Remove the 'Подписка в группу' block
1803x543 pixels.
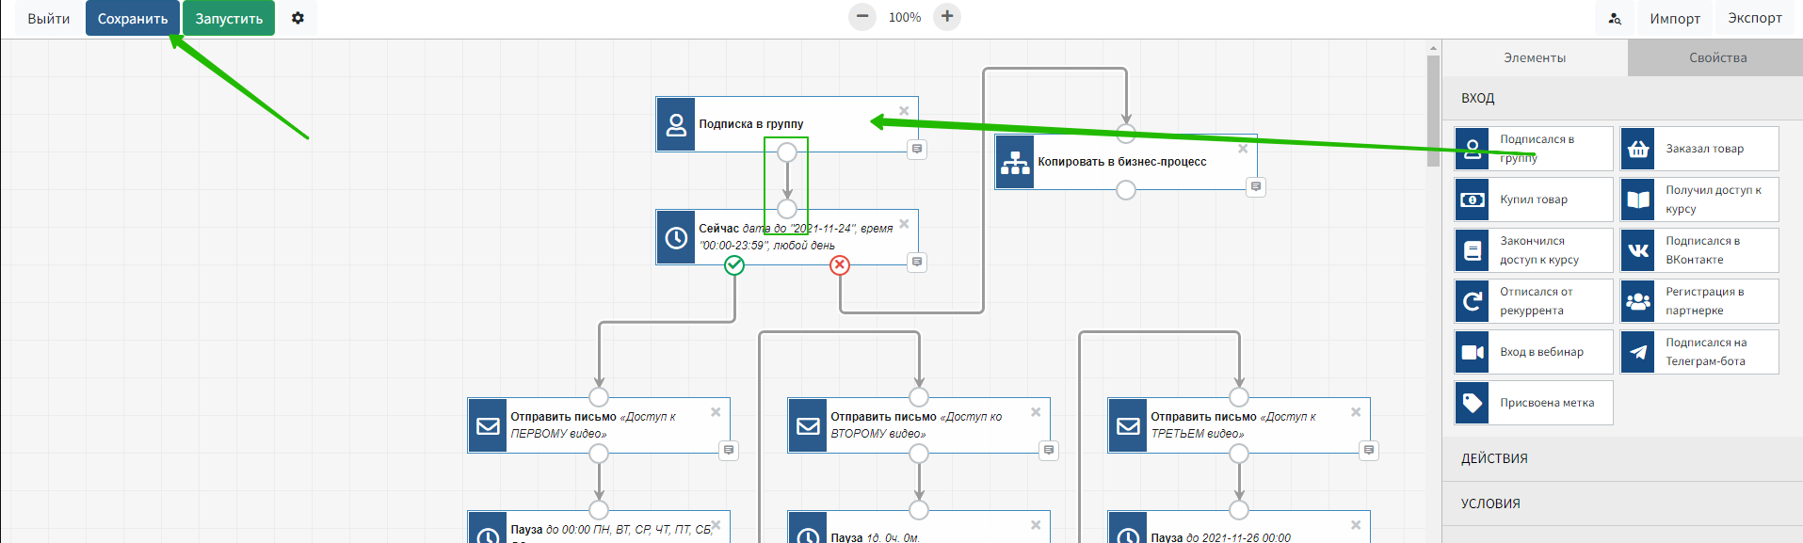904,111
